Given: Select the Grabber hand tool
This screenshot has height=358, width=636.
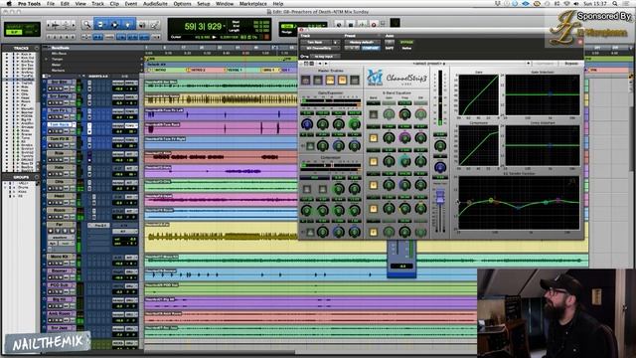Looking at the screenshot, I should point(128,25).
